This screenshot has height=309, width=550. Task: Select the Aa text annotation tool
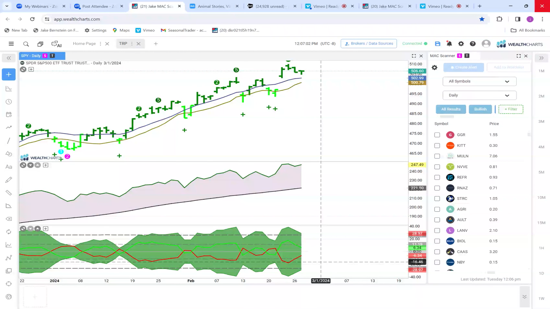9,167
